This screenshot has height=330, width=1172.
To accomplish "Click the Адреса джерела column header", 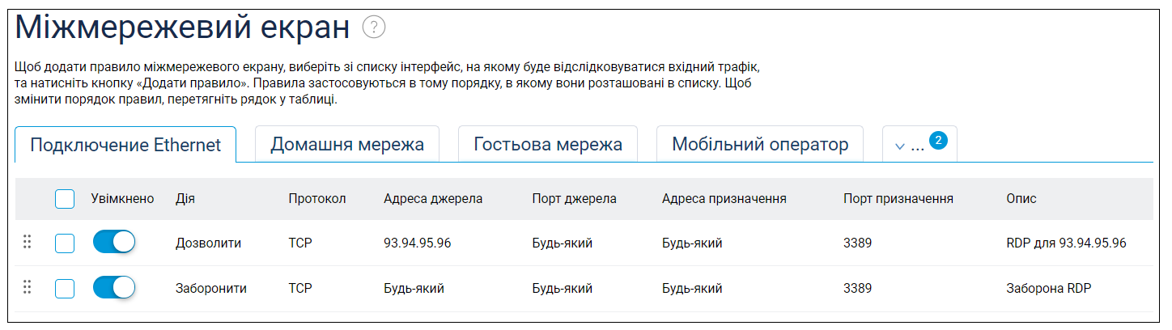I will coord(433,199).
